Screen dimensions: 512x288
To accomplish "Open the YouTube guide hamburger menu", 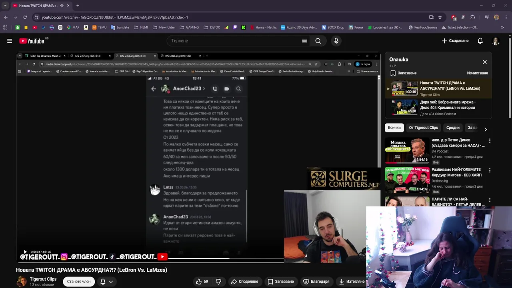I will (10, 41).
